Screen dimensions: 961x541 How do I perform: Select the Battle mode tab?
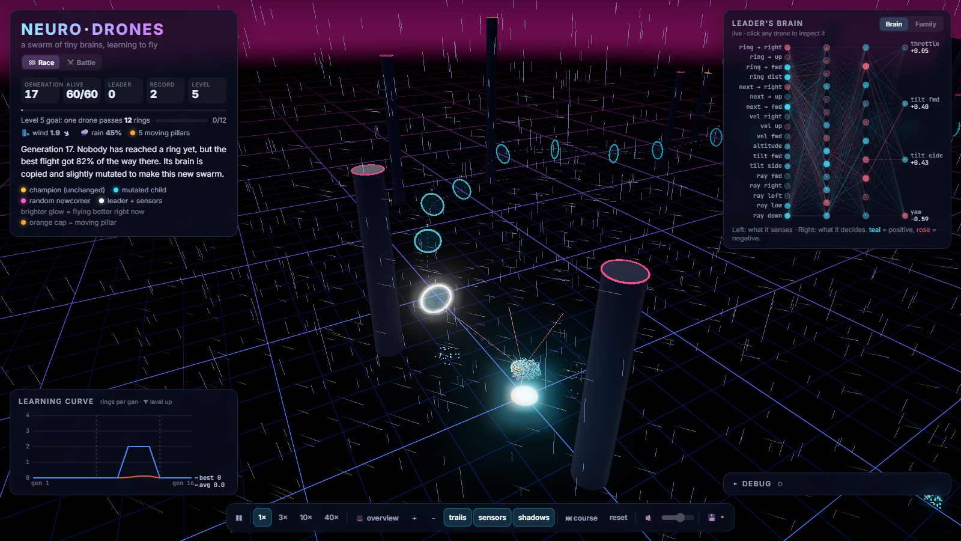81,63
